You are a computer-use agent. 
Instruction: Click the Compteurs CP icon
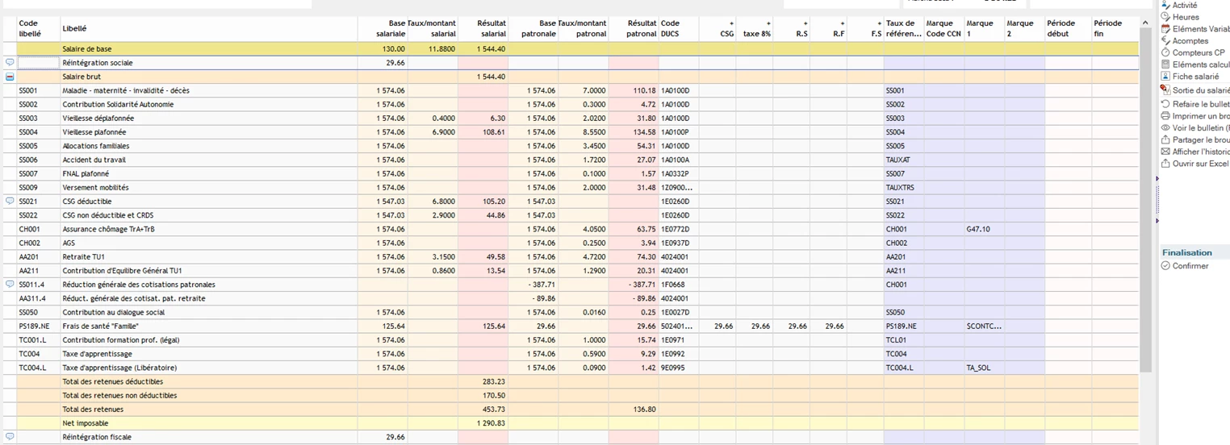click(x=1165, y=52)
